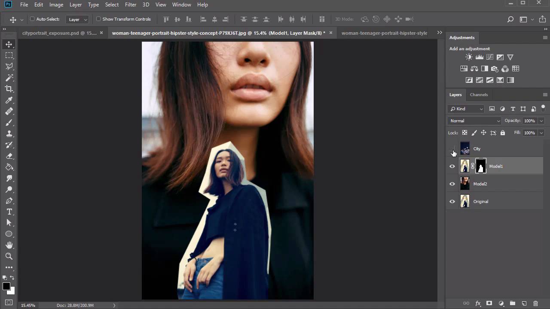This screenshot has height=309, width=550.
Task: Switch to the Channels tab
Action: pos(479,95)
